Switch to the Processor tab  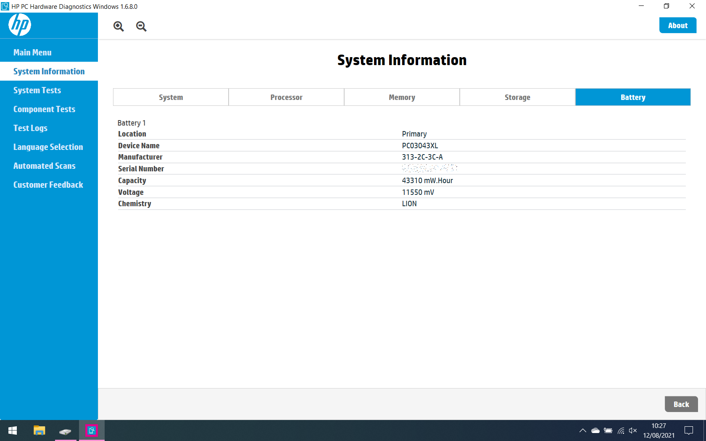(x=287, y=97)
